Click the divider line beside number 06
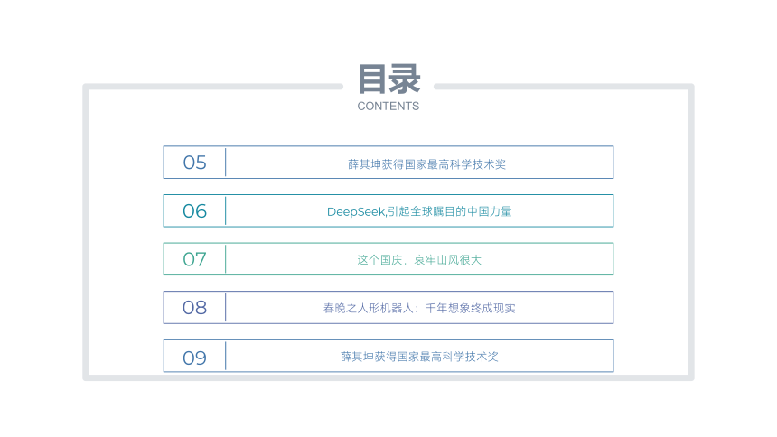 tap(226, 210)
